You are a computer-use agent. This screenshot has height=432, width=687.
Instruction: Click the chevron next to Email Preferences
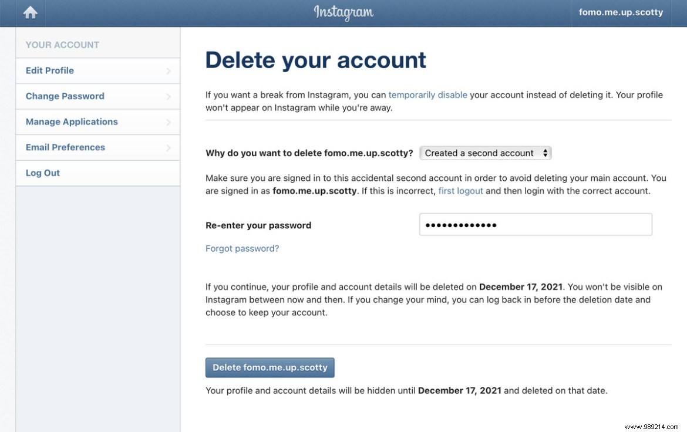[x=170, y=147]
